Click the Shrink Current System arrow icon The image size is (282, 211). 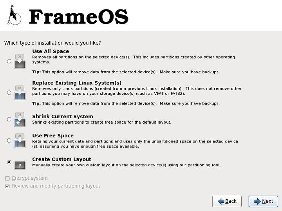pyautogui.click(x=20, y=119)
